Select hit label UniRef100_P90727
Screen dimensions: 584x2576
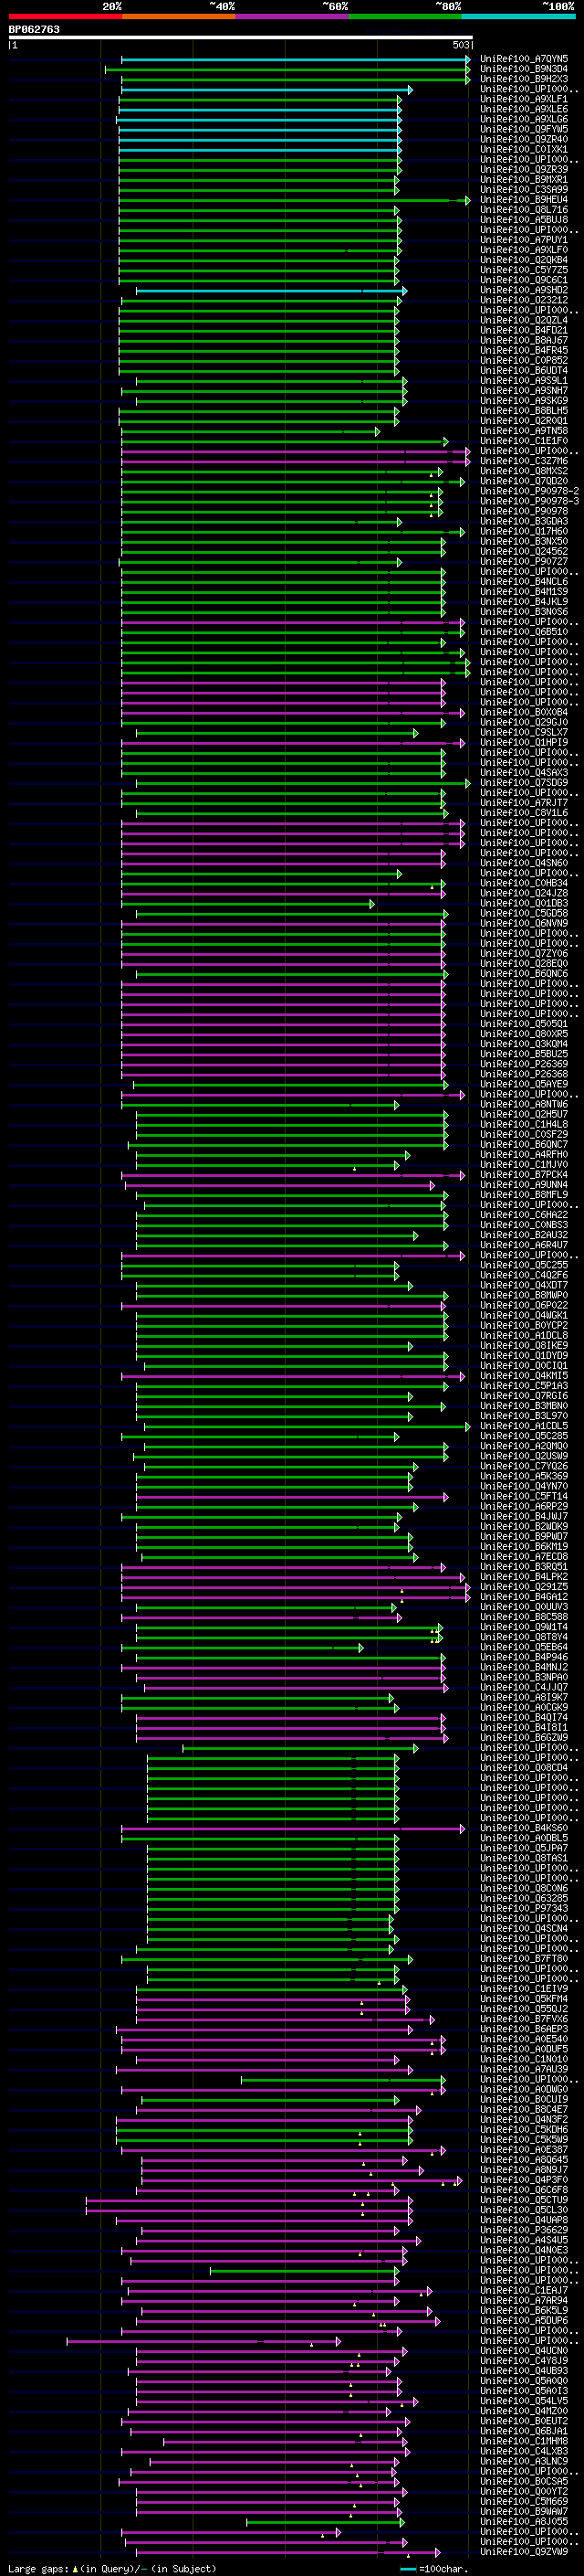click(x=524, y=561)
